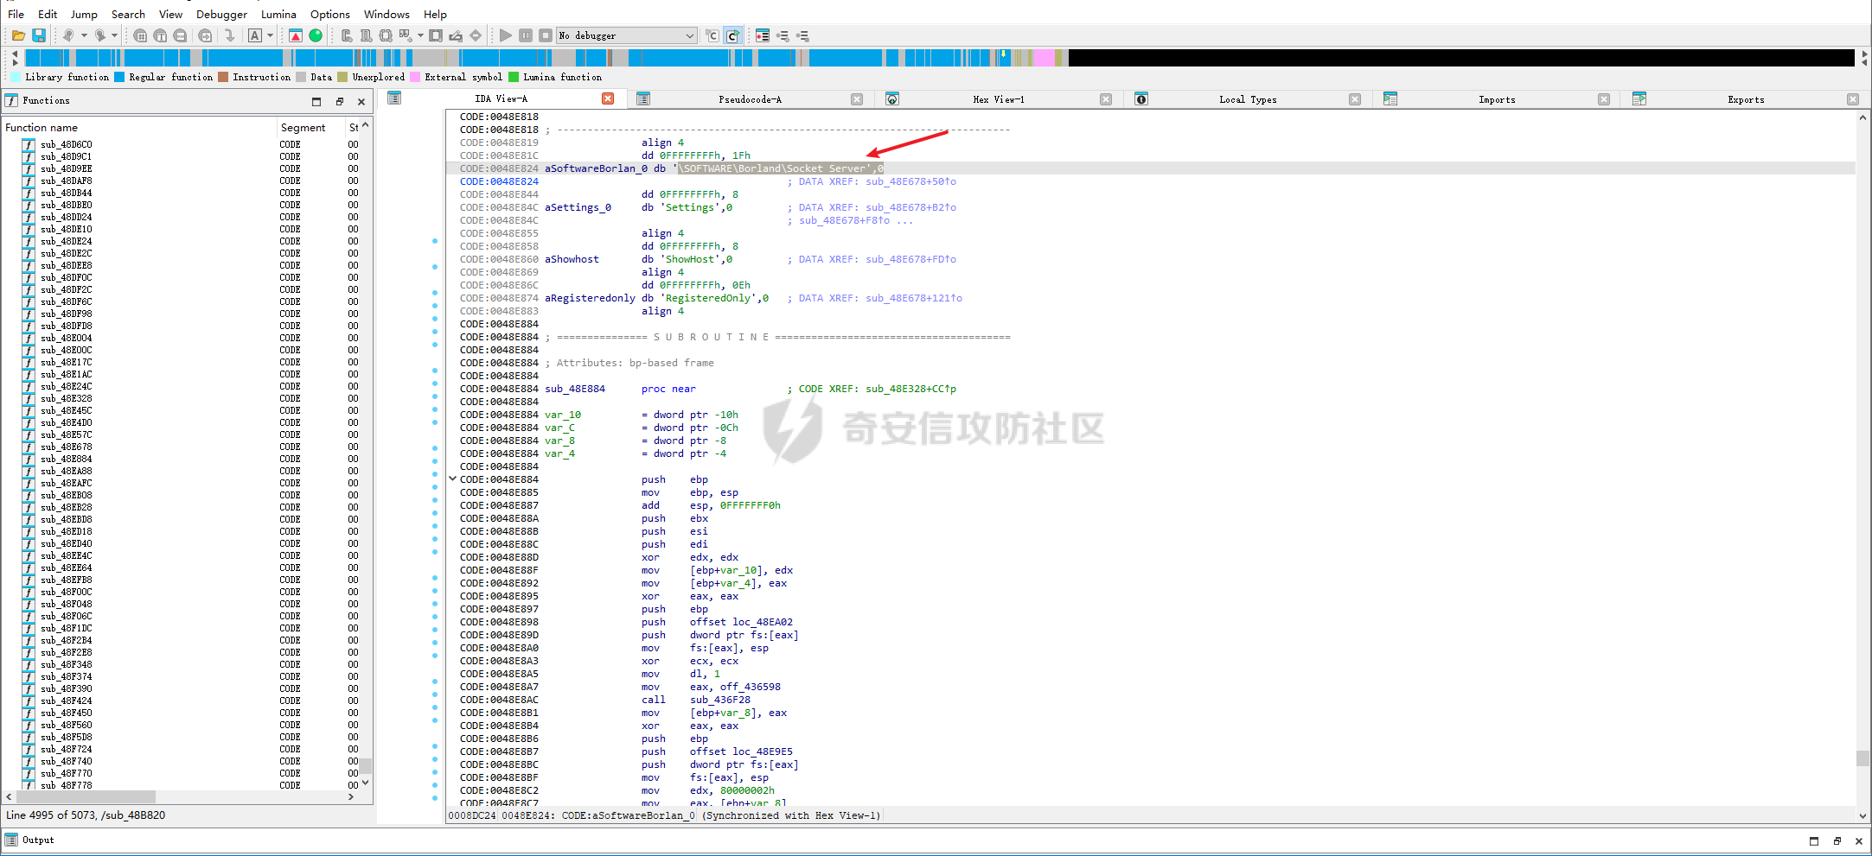Switch to the Local Types tab
This screenshot has width=1872, height=856.
click(x=1248, y=99)
